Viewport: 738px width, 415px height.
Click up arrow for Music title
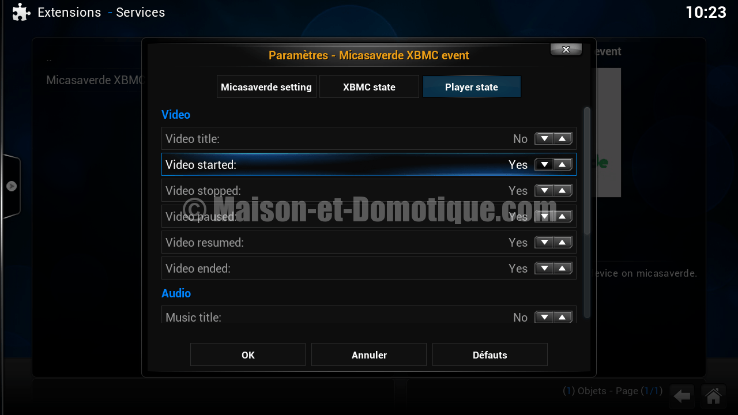click(563, 317)
